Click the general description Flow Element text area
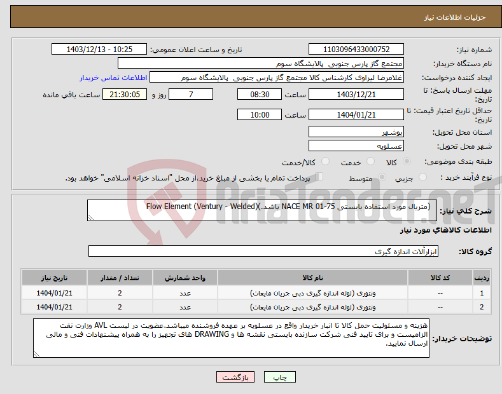The width and height of the screenshot is (502, 394). [x=262, y=210]
